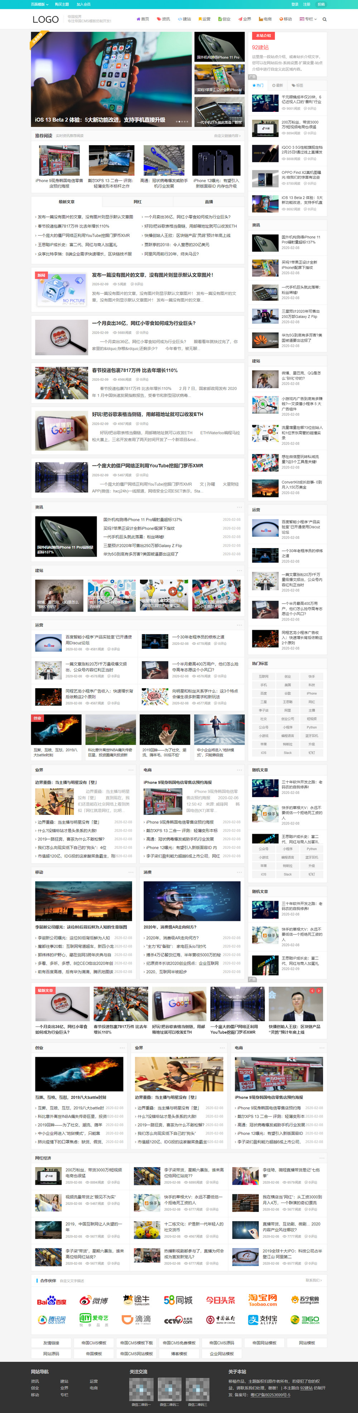Open the 加入会员 link in top bar
Viewport: 358px width, 1413px height.
pyautogui.click(x=83, y=4)
